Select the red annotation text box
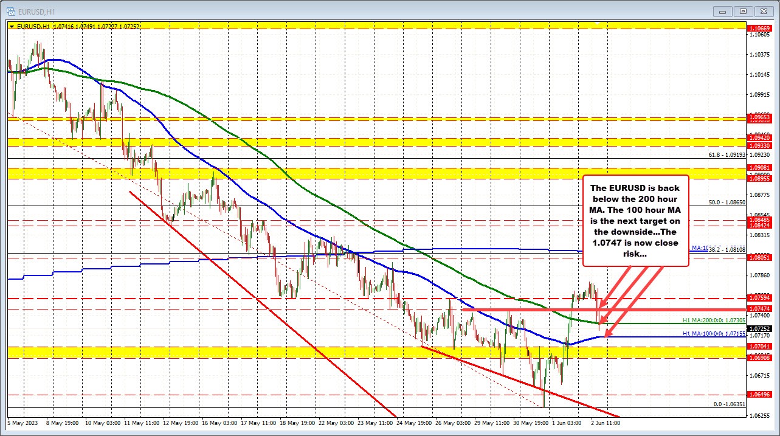This screenshot has height=436, width=780. point(635,221)
